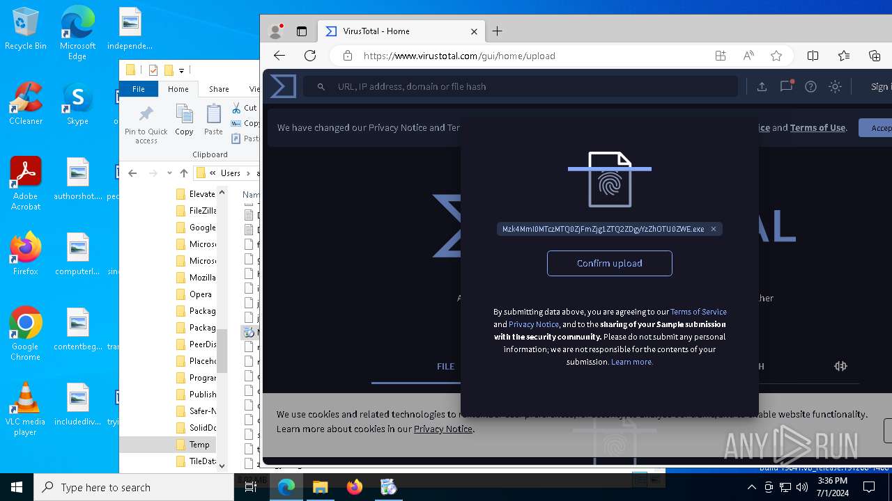
Task: Click Cut in Explorer ribbon
Action: pos(245,107)
